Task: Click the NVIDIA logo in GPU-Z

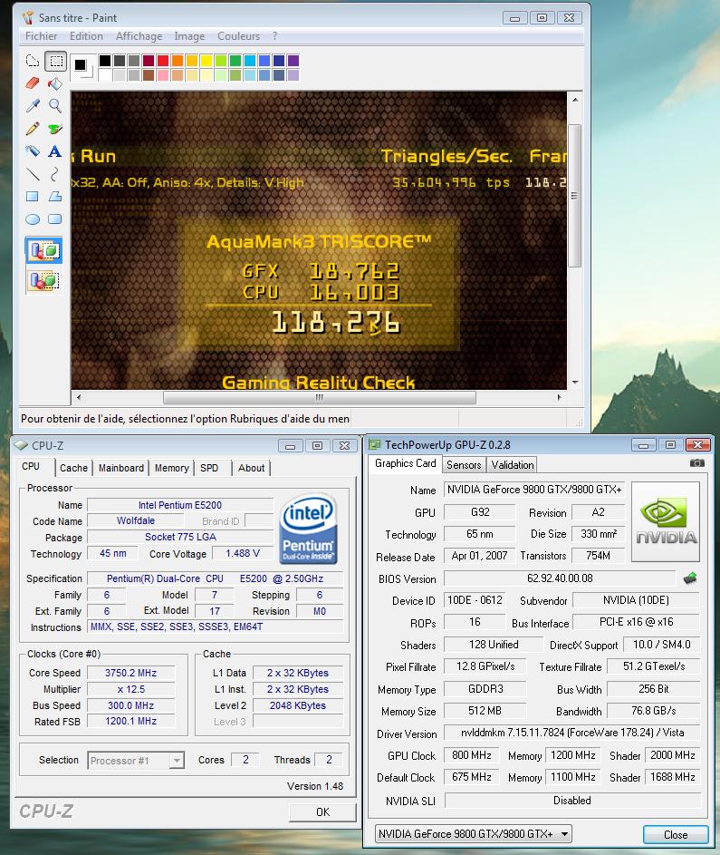Action: 666,521
